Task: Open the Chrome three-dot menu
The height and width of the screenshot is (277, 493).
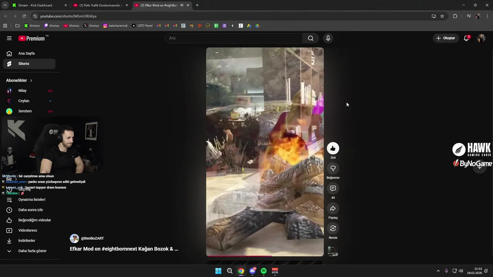Action: [487, 16]
